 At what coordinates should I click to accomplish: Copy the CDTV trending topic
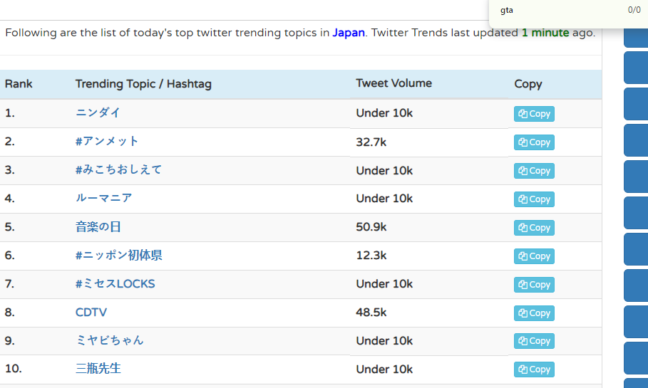tap(534, 313)
